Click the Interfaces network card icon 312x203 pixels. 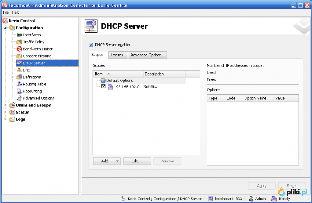19,35
